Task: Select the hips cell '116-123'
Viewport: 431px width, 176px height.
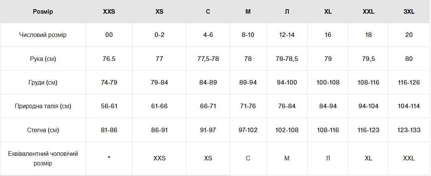Action: (x=368, y=130)
